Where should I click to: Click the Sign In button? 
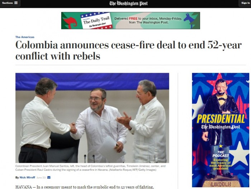tap(245, 3)
